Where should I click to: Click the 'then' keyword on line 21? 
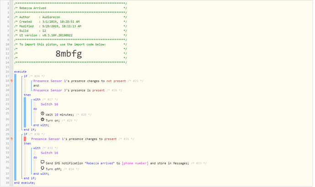pos(27,95)
